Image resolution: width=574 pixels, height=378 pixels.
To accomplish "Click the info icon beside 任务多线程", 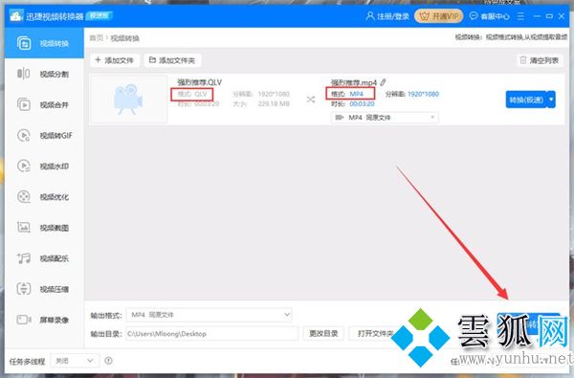I will 109,361.
